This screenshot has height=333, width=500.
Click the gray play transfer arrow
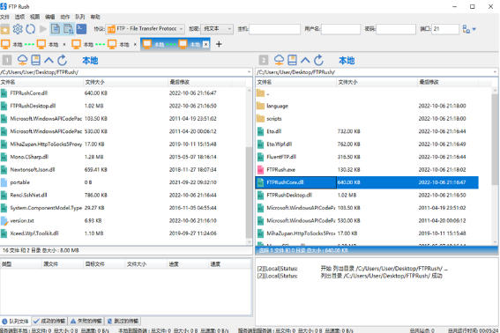click(x=43, y=29)
